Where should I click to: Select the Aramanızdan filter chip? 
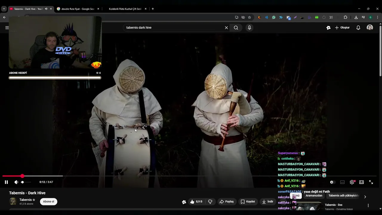pos(314,196)
